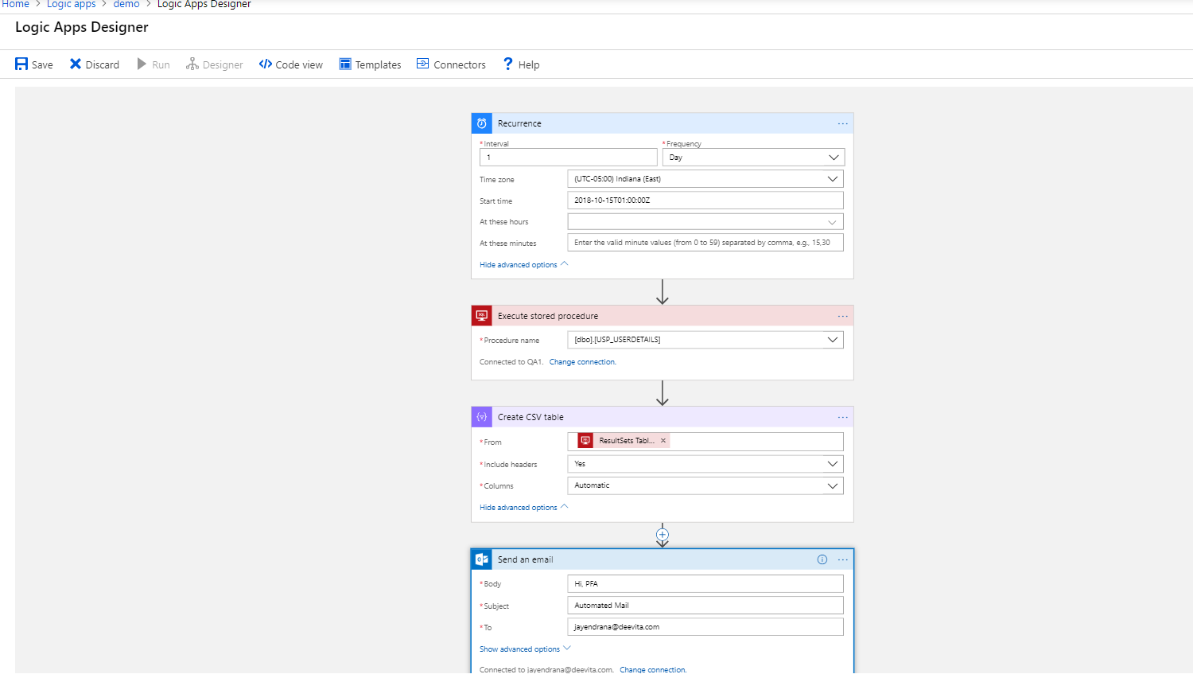Click the info icon on Send an email

tap(822, 559)
